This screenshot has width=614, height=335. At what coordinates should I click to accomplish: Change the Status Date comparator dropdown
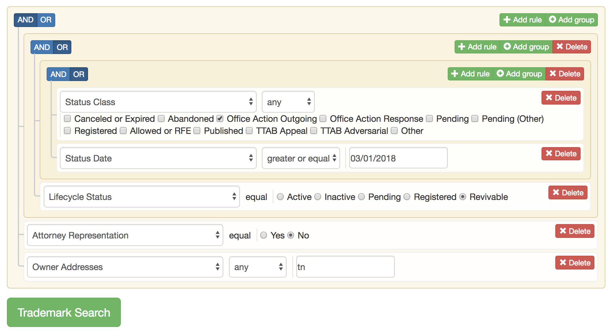tap(301, 158)
